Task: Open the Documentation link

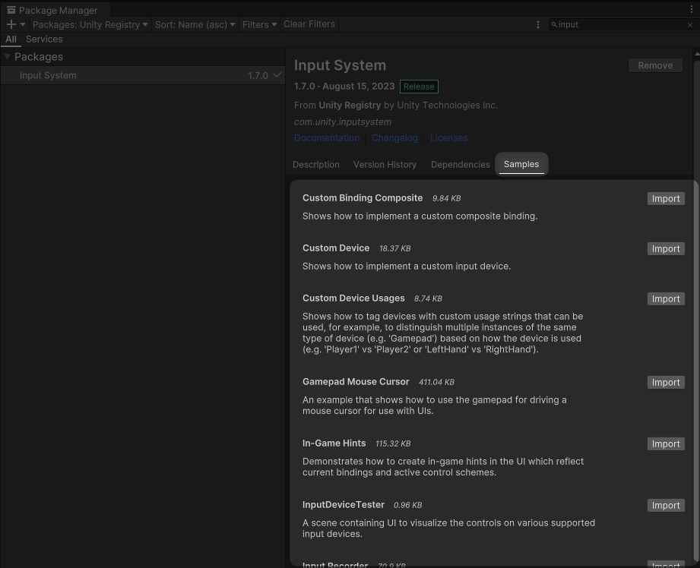Action: tap(327, 138)
